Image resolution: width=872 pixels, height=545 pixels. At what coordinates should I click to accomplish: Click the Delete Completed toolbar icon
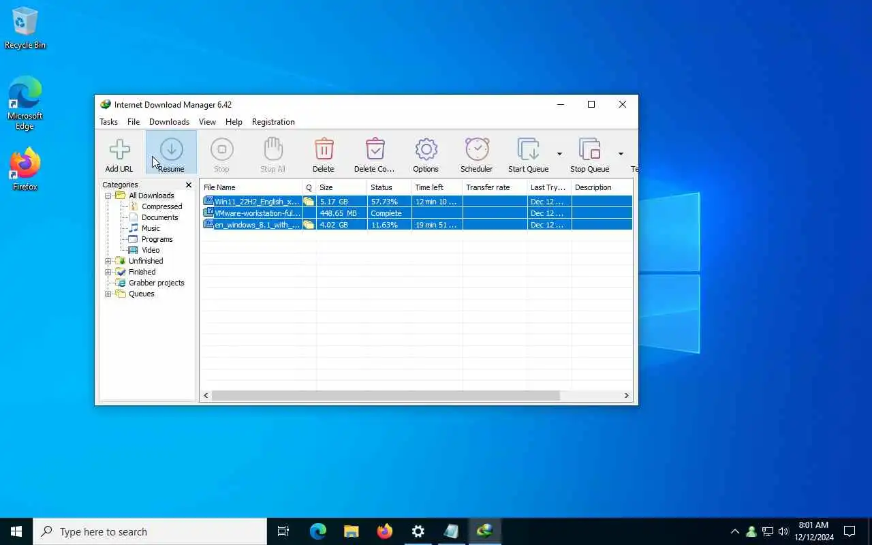375,150
